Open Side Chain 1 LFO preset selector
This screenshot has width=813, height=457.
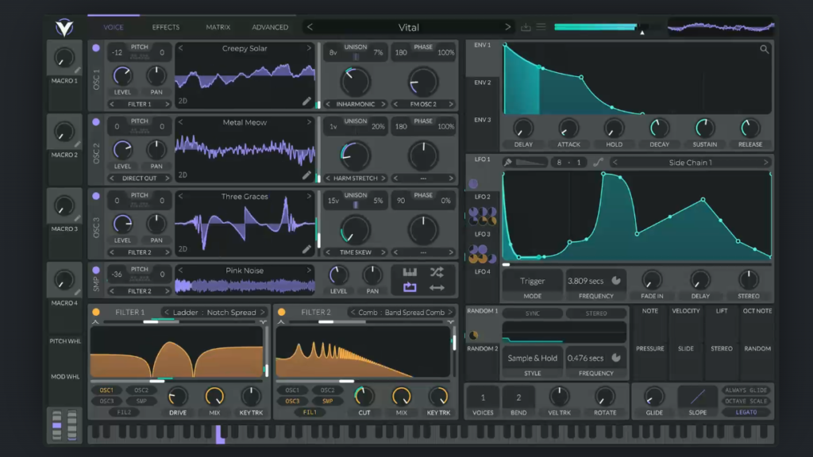[x=690, y=162]
